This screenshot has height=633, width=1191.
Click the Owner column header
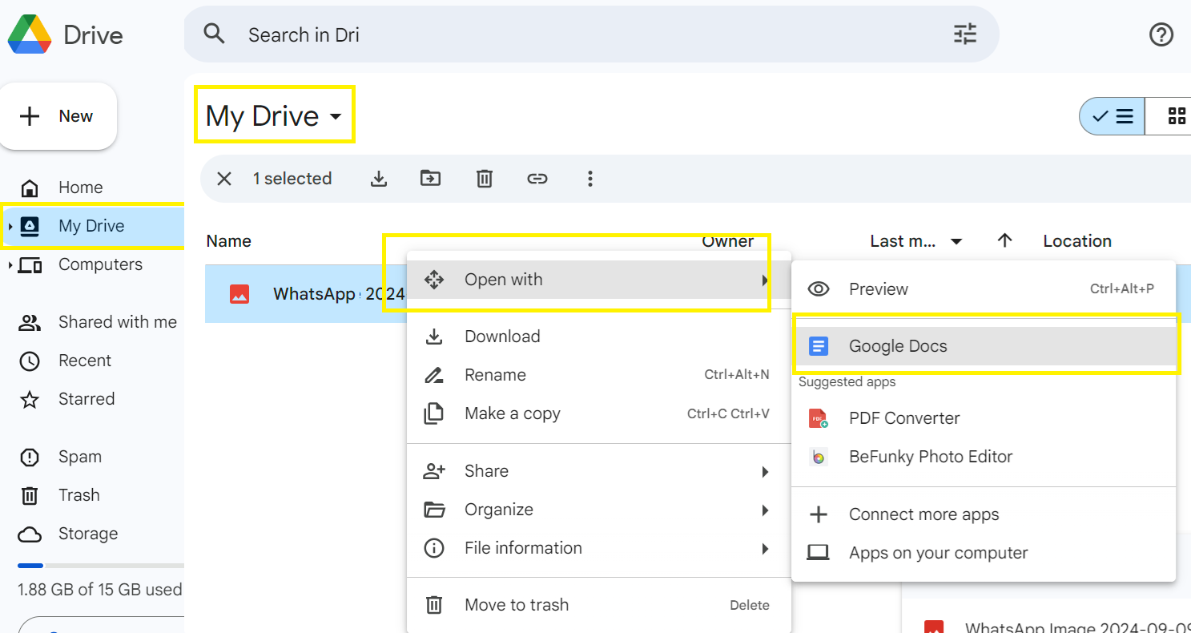point(727,241)
